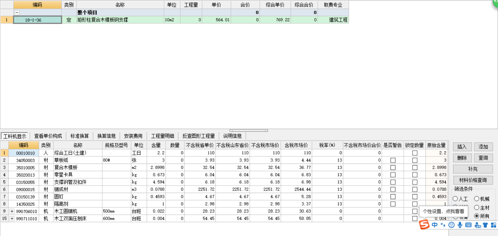Open the Sogou toolbox grid icon
Image resolution: width=498 pixels, height=236 pixels.
click(493, 225)
